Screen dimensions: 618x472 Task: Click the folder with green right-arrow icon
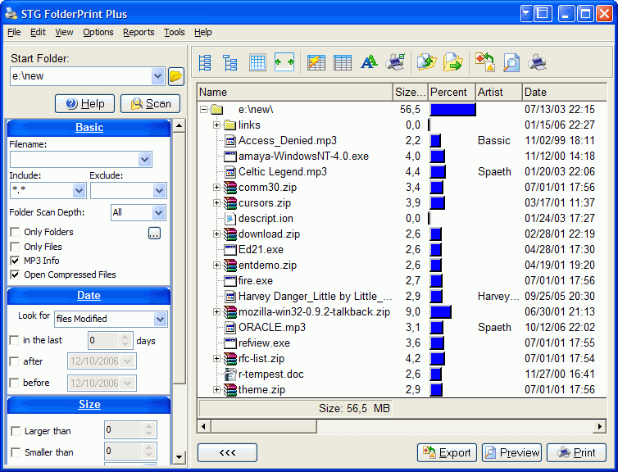pos(453,62)
